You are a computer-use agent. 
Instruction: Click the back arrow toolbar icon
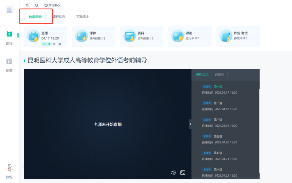pos(27,5)
